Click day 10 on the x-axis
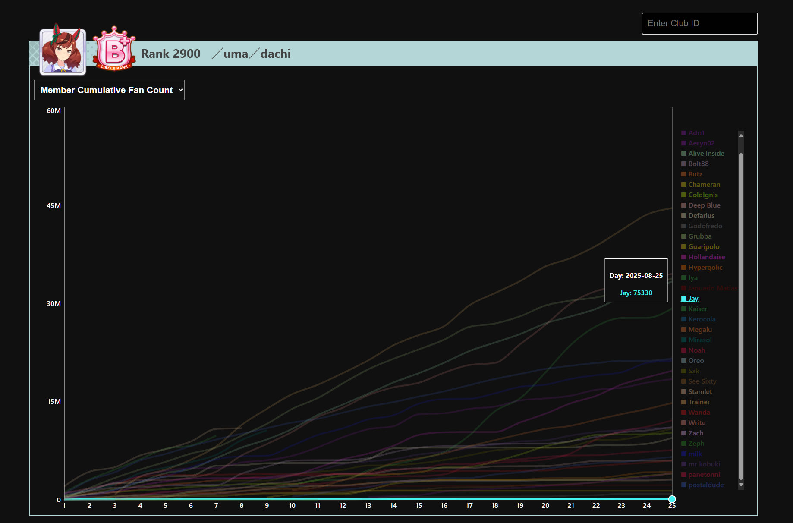Screen dimensions: 793x523 292,506
